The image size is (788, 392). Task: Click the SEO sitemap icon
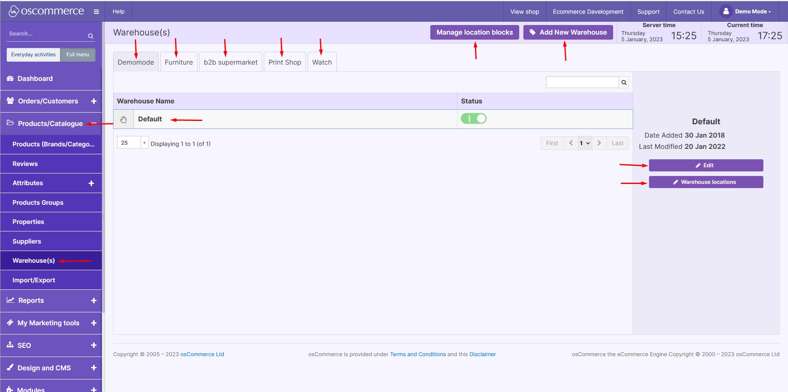tap(10, 345)
